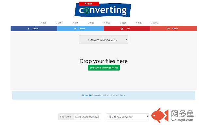Click the Facebook icon in Share bar

coord(29,29)
